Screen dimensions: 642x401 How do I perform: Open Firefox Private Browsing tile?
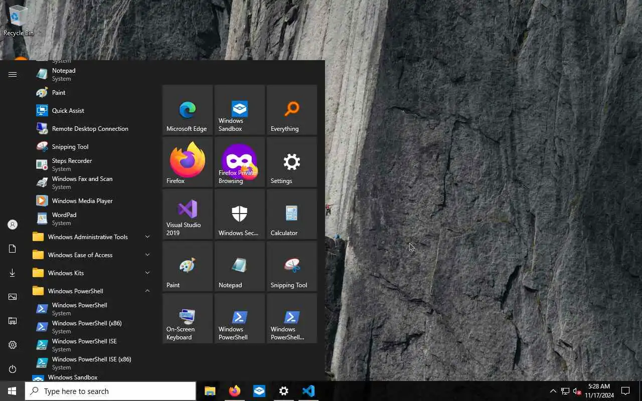coord(240,162)
